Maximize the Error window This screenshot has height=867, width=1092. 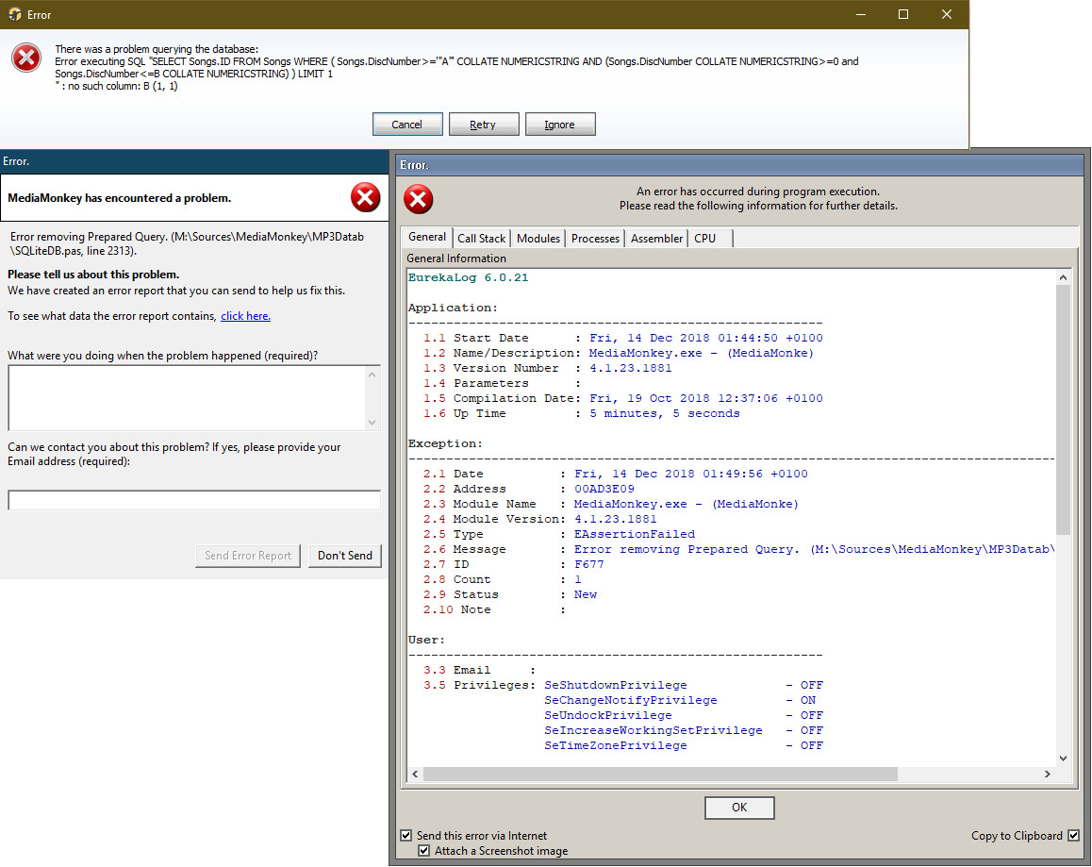click(x=902, y=15)
